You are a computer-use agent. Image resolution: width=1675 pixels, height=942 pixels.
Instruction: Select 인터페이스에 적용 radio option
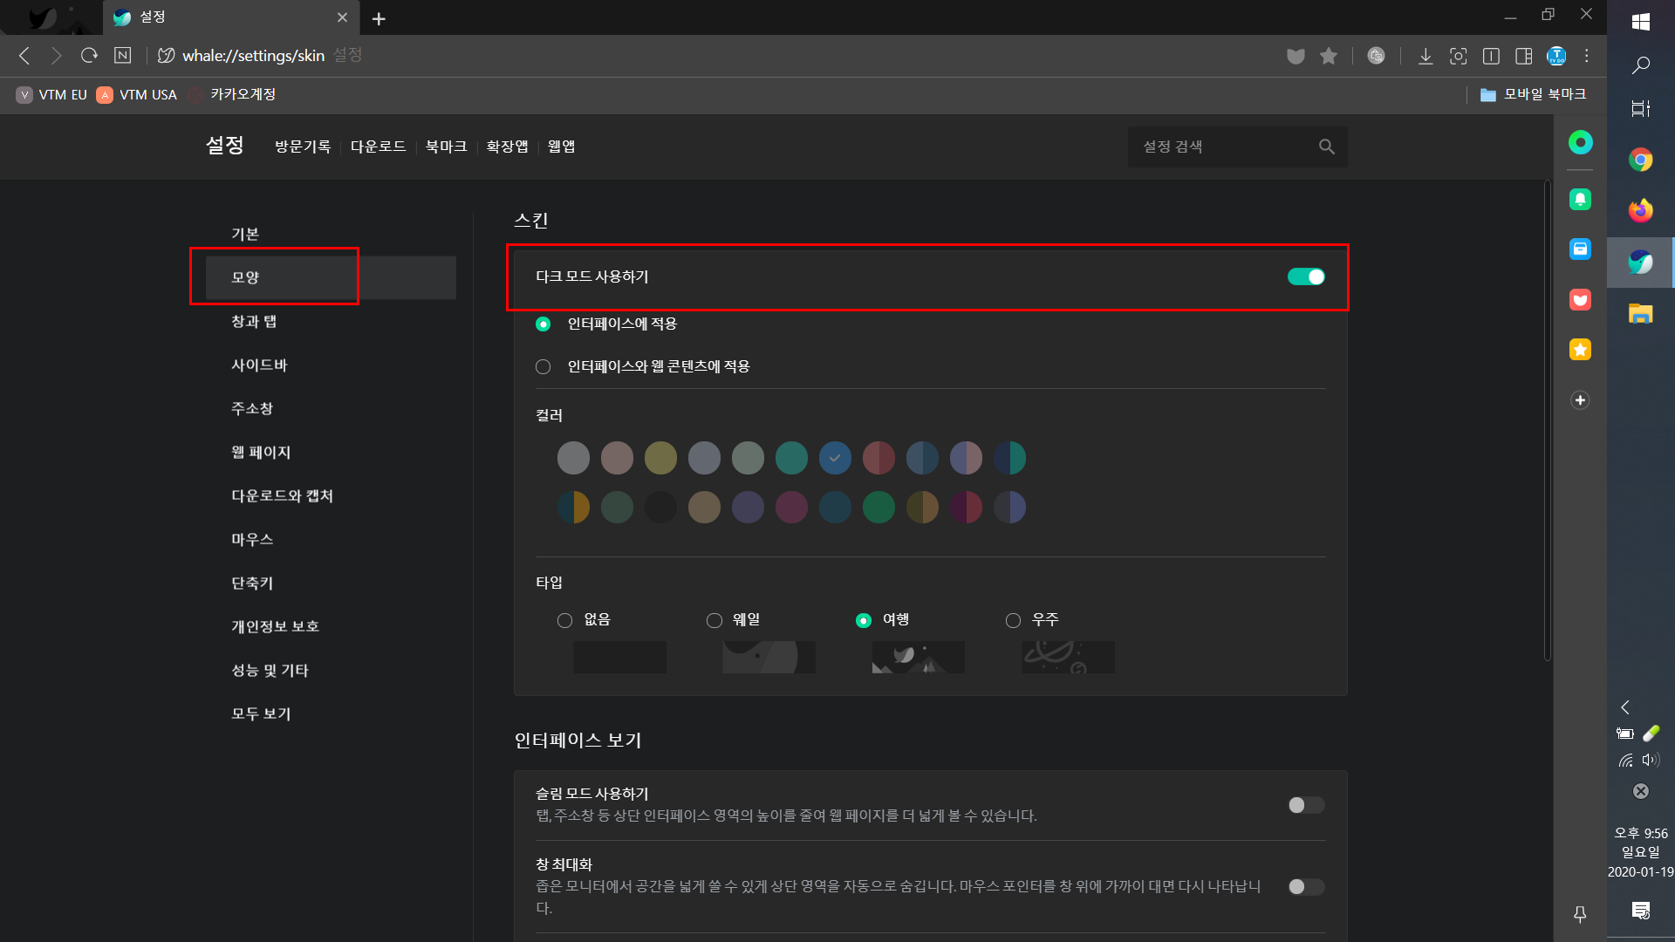coord(543,324)
